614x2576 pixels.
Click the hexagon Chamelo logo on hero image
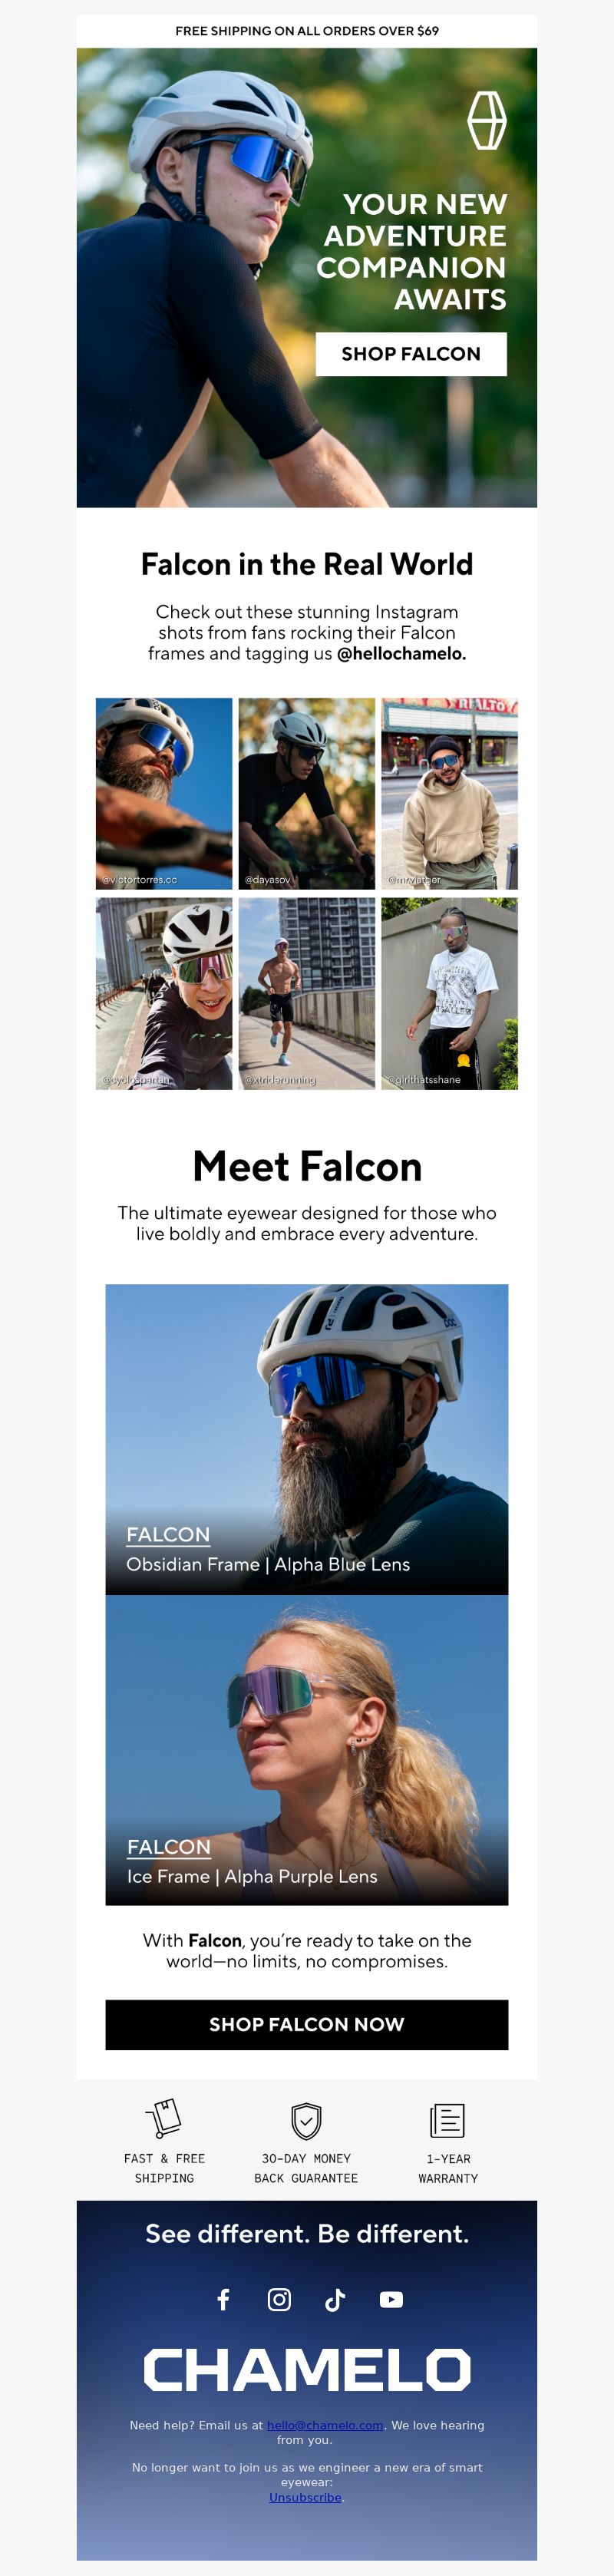pos(487,120)
